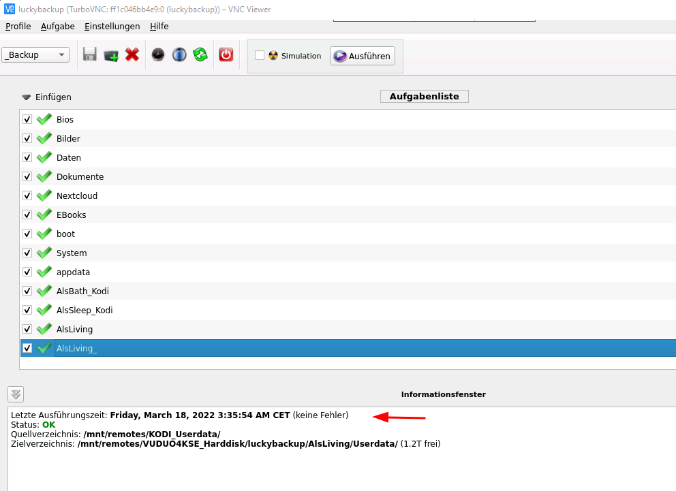
Task: Click green checkmark icon of Dokumente
Action: [x=44, y=176]
